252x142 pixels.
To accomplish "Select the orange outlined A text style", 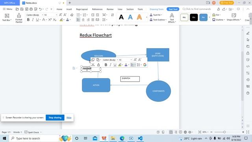I will pos(139,17).
